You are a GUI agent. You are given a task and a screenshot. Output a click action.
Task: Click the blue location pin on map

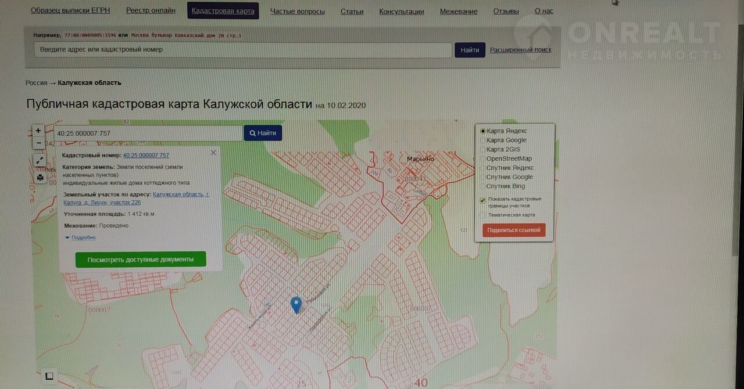tap(296, 304)
